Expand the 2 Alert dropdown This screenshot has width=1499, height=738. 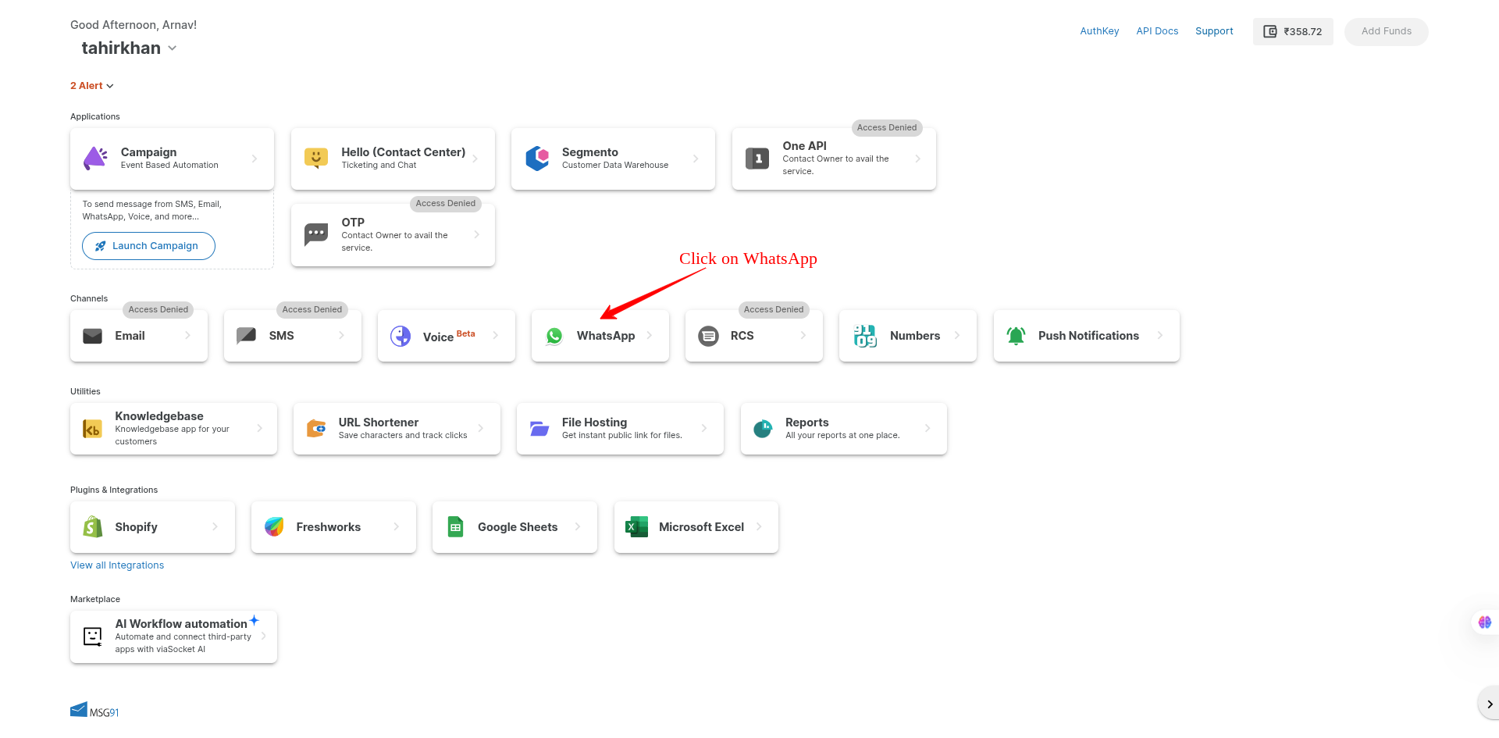click(x=92, y=86)
